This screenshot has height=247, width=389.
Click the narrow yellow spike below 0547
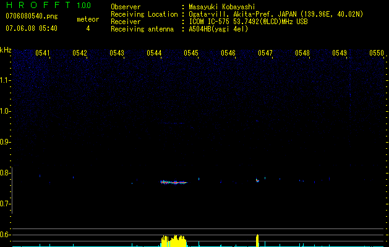[257, 240]
